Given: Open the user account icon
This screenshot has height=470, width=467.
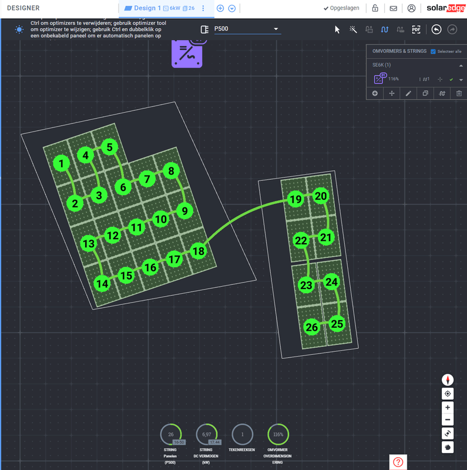Looking at the screenshot, I should pyautogui.click(x=411, y=8).
